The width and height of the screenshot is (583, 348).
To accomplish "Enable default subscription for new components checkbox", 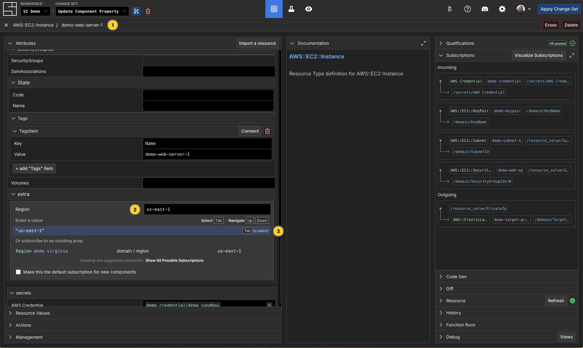I will 18,272.
